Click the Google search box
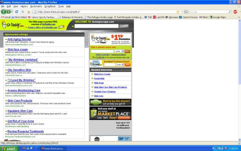The image size is (241, 151). click(209, 12)
